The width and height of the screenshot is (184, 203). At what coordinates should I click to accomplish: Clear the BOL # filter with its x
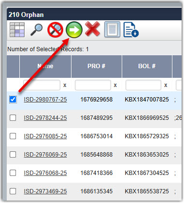(166, 85)
